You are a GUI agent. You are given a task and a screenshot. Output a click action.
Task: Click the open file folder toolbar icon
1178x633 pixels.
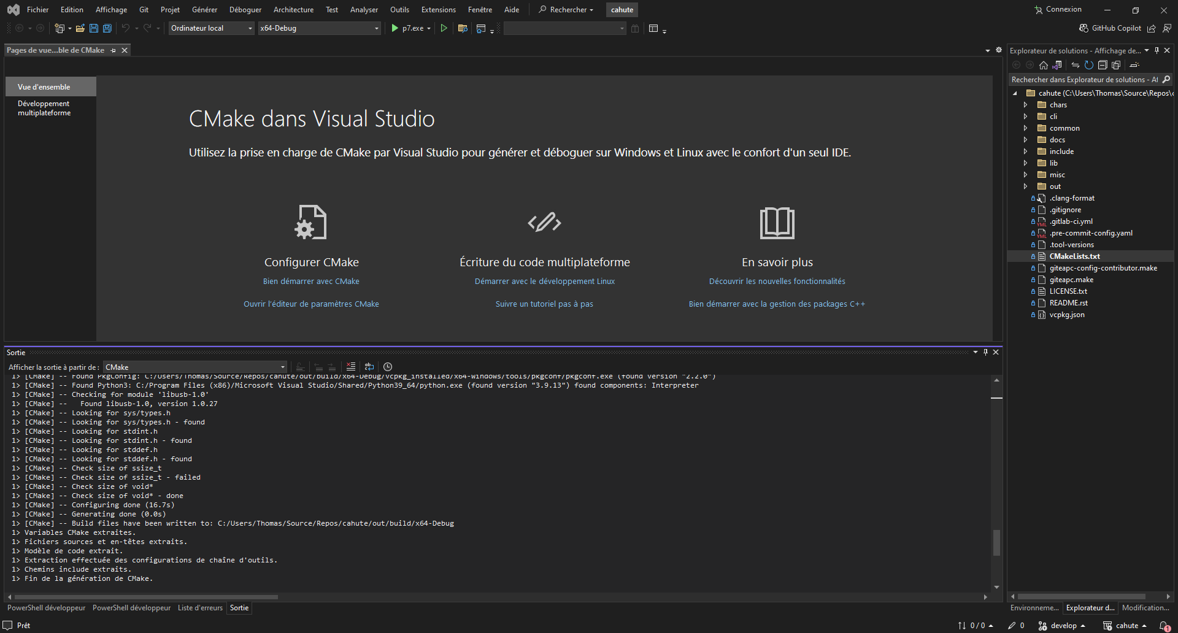pyautogui.click(x=80, y=28)
